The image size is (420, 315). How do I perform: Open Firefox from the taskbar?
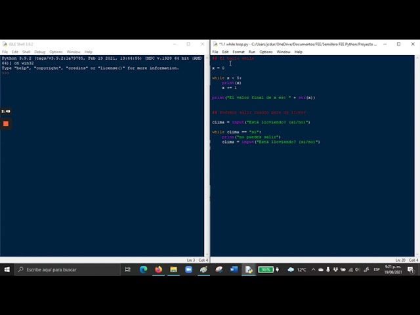pyautogui.click(x=158, y=270)
